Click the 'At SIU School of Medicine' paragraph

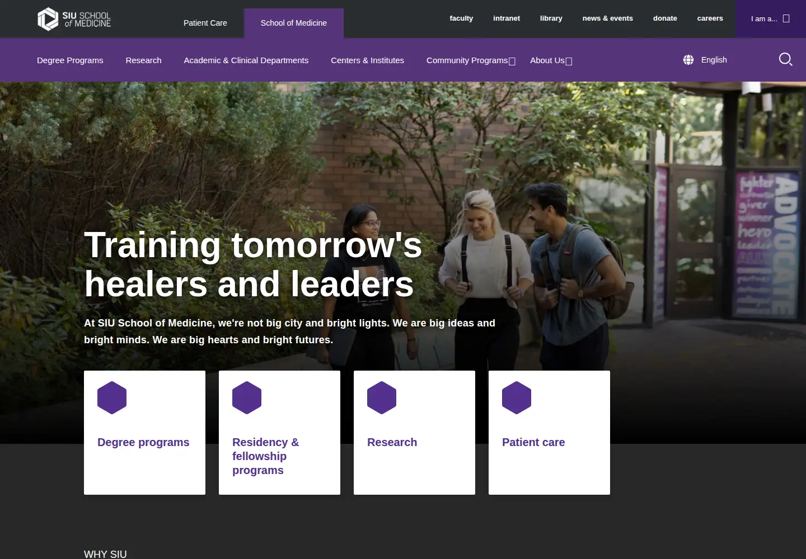click(289, 331)
